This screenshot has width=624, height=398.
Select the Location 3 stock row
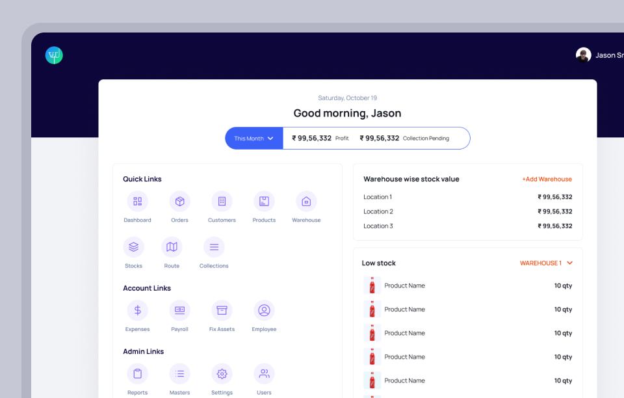[467, 226]
